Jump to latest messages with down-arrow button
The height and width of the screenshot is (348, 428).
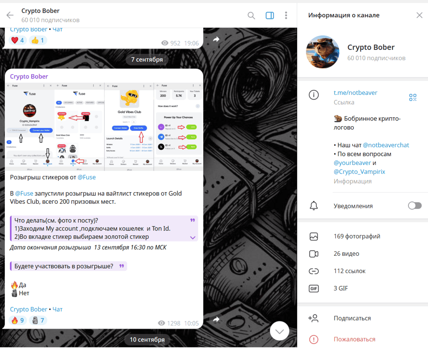[x=279, y=331]
